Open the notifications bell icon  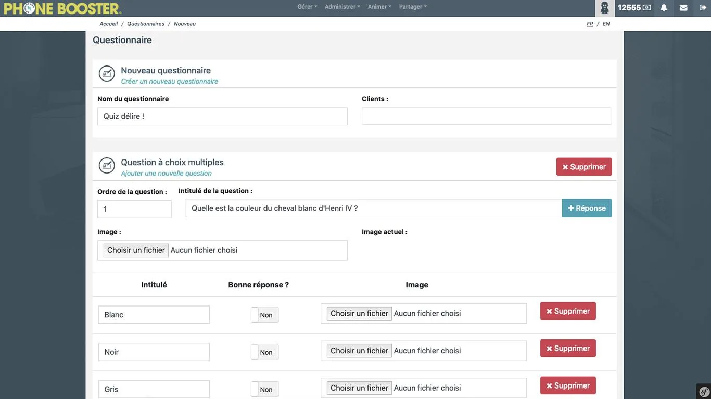[664, 8]
